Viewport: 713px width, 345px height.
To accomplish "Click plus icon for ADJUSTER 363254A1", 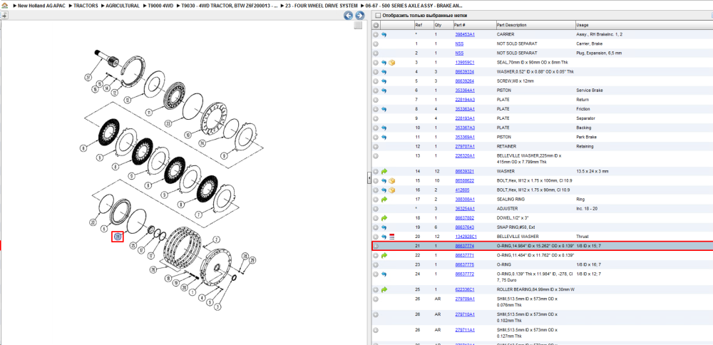I will tap(376, 209).
